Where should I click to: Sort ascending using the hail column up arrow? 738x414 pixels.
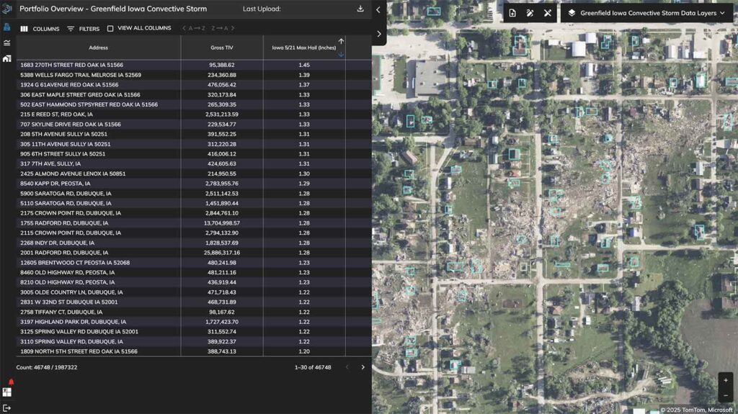[341, 42]
